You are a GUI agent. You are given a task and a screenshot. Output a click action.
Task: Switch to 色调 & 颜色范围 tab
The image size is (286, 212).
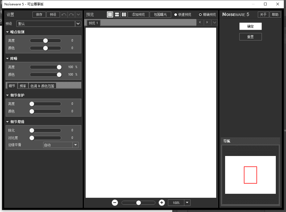pyautogui.click(x=42, y=86)
